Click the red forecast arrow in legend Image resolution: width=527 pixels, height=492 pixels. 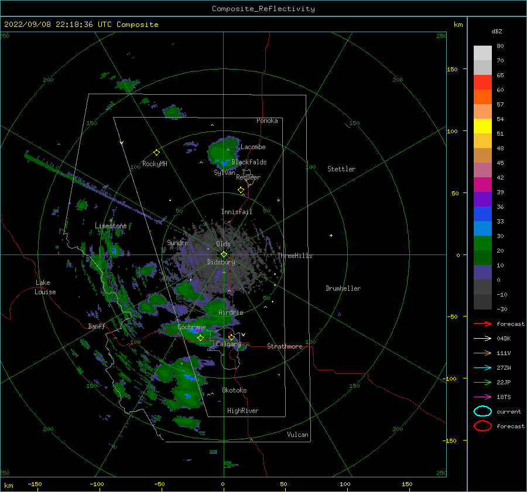482,324
